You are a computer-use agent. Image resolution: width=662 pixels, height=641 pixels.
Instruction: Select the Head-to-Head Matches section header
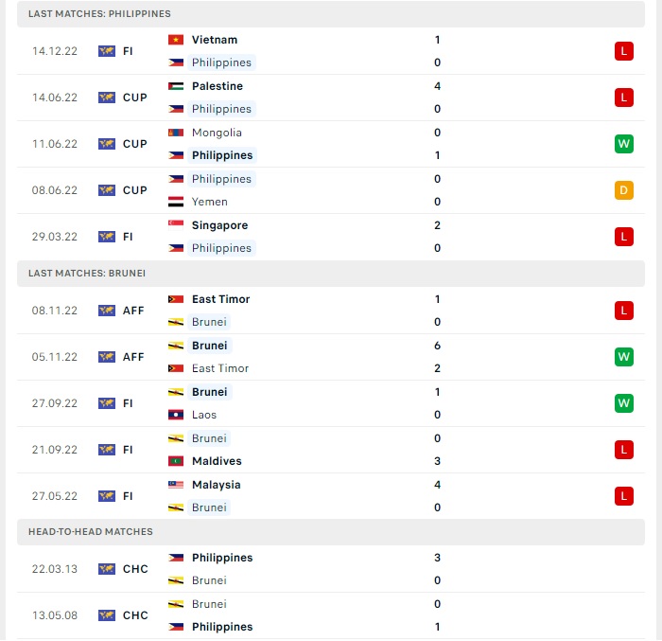click(331, 532)
